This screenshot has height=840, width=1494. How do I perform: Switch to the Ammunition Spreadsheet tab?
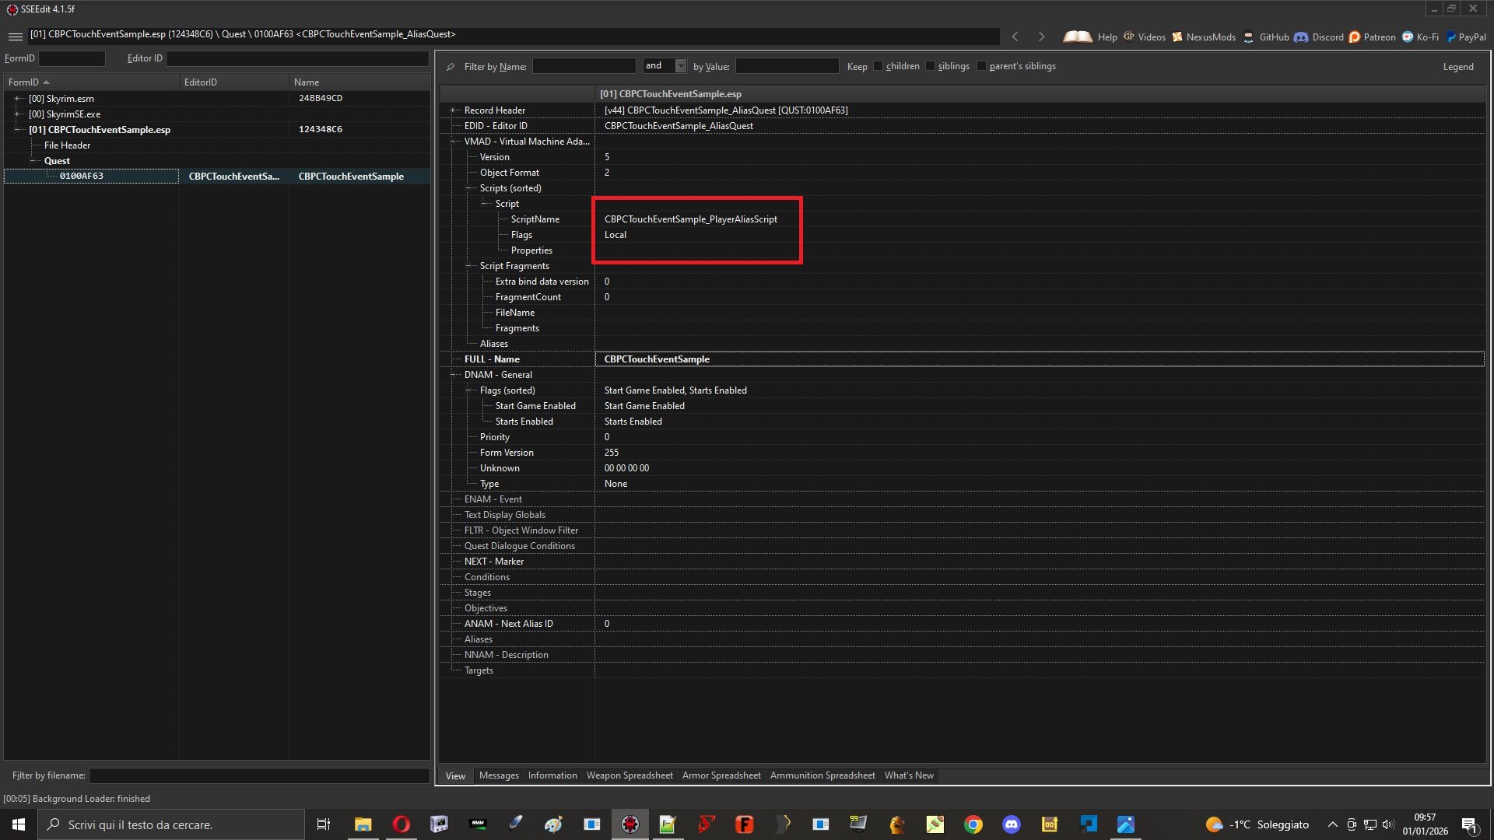tap(822, 775)
